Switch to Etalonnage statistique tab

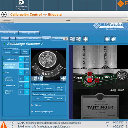click(x=29, y=33)
